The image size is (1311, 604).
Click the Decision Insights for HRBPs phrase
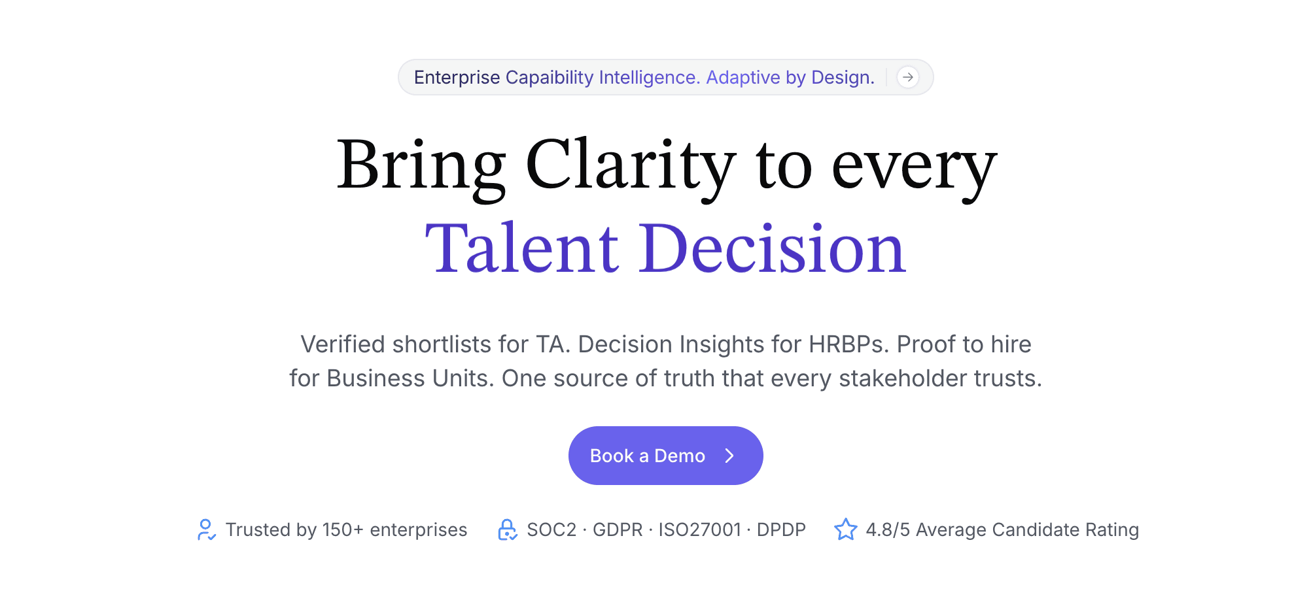click(x=734, y=344)
